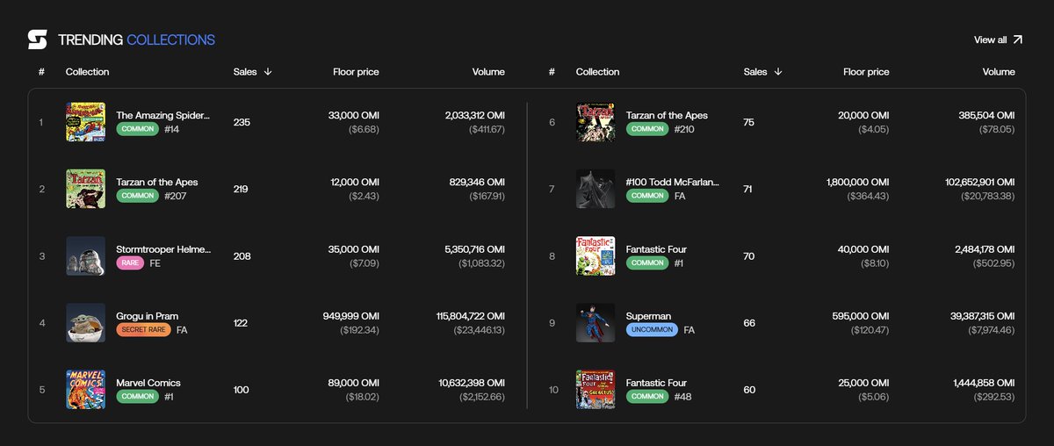Open Grogu in Pram thumbnail image
The image size is (1054, 446).
click(85, 322)
